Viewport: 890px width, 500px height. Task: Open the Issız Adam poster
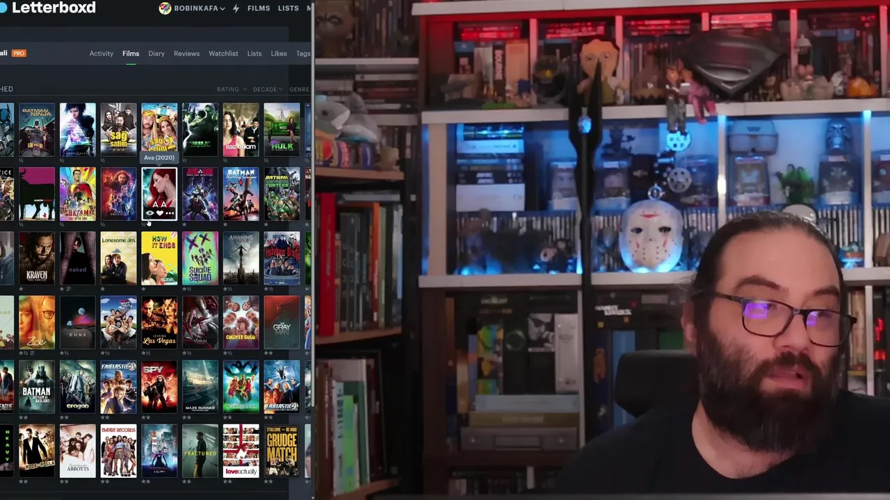(241, 130)
